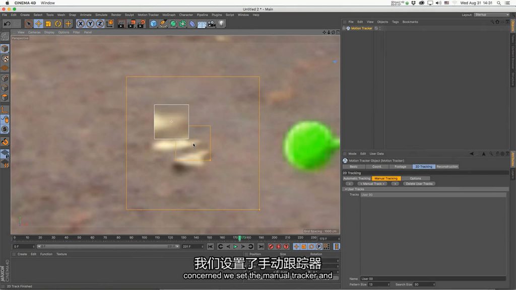Viewport: 516px width, 290px height.
Task: Open the Spline Pen tool
Action: pos(163,24)
